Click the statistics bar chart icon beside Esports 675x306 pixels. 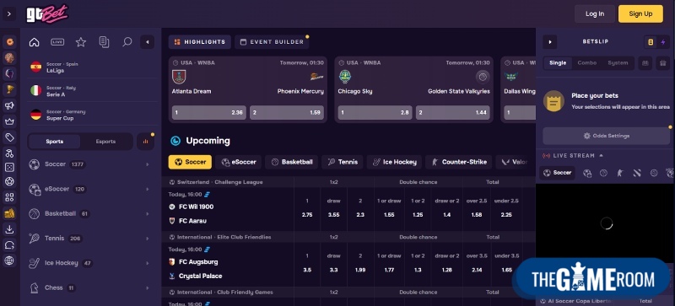tap(145, 142)
